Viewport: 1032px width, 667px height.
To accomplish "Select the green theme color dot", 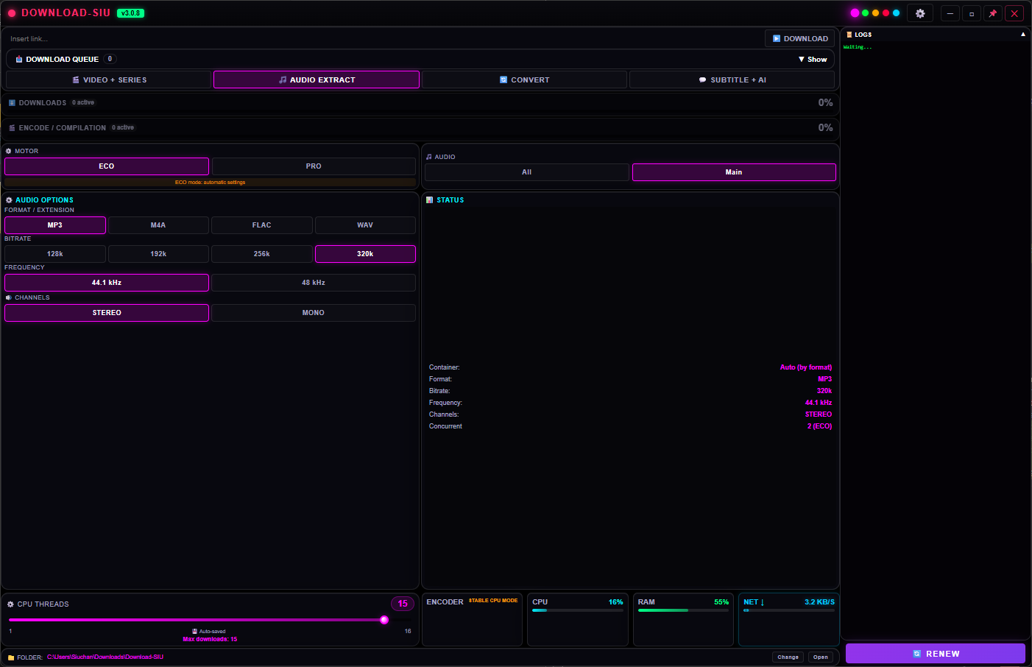I will pos(865,13).
